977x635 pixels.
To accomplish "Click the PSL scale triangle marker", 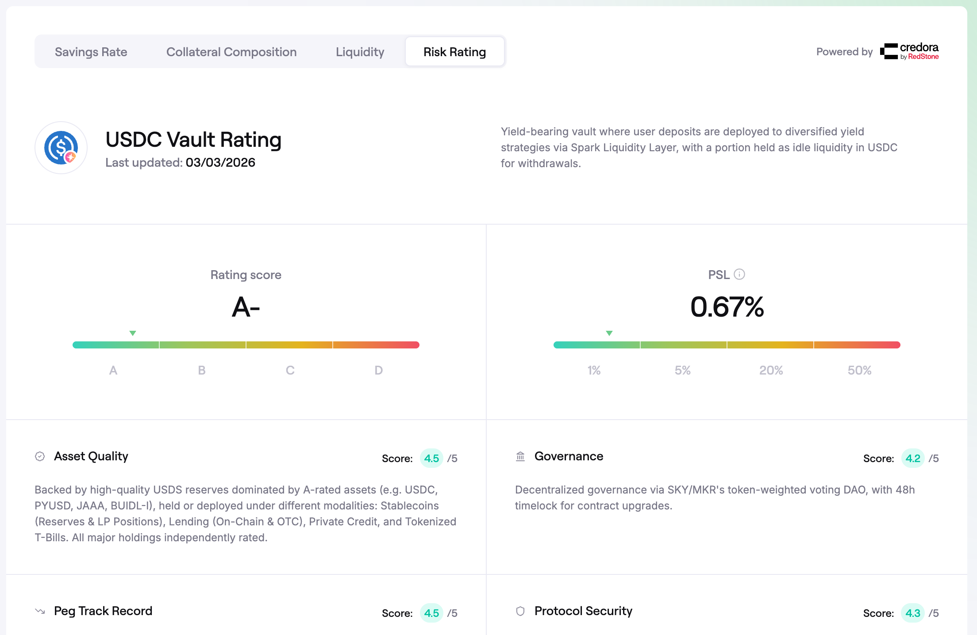I will tap(609, 333).
